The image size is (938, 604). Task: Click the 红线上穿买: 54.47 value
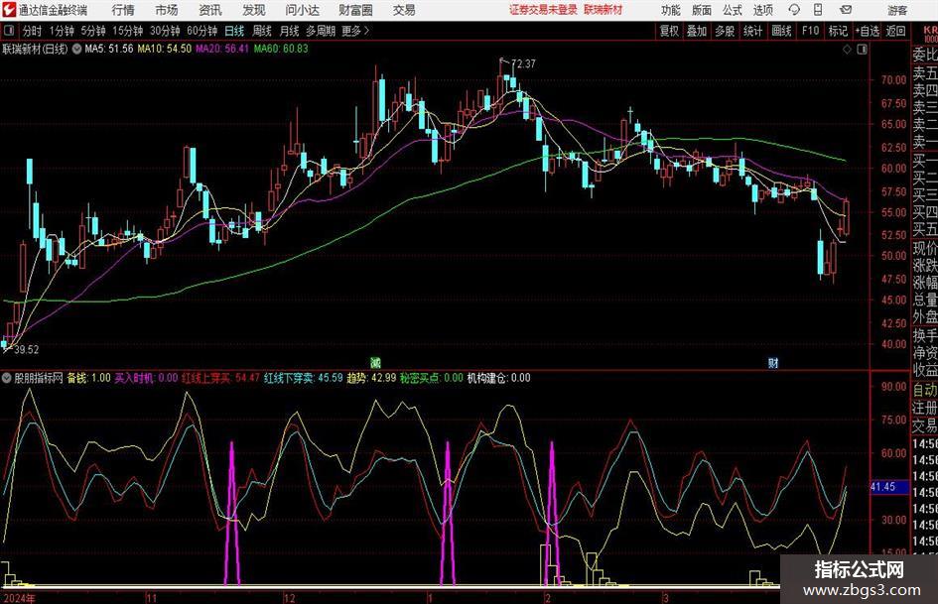pos(220,378)
